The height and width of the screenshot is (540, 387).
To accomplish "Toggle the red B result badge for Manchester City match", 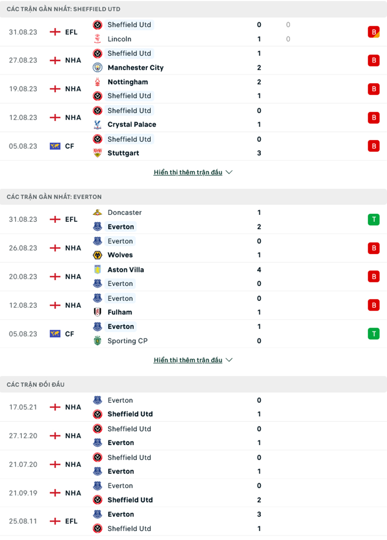I will coord(374,60).
